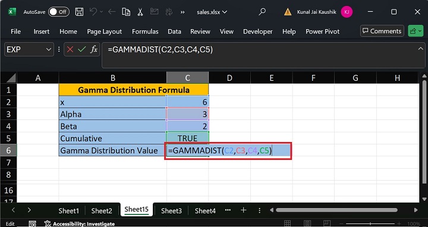Open the KJ account avatar
Screen dimensions: 428x227
coord(347,12)
